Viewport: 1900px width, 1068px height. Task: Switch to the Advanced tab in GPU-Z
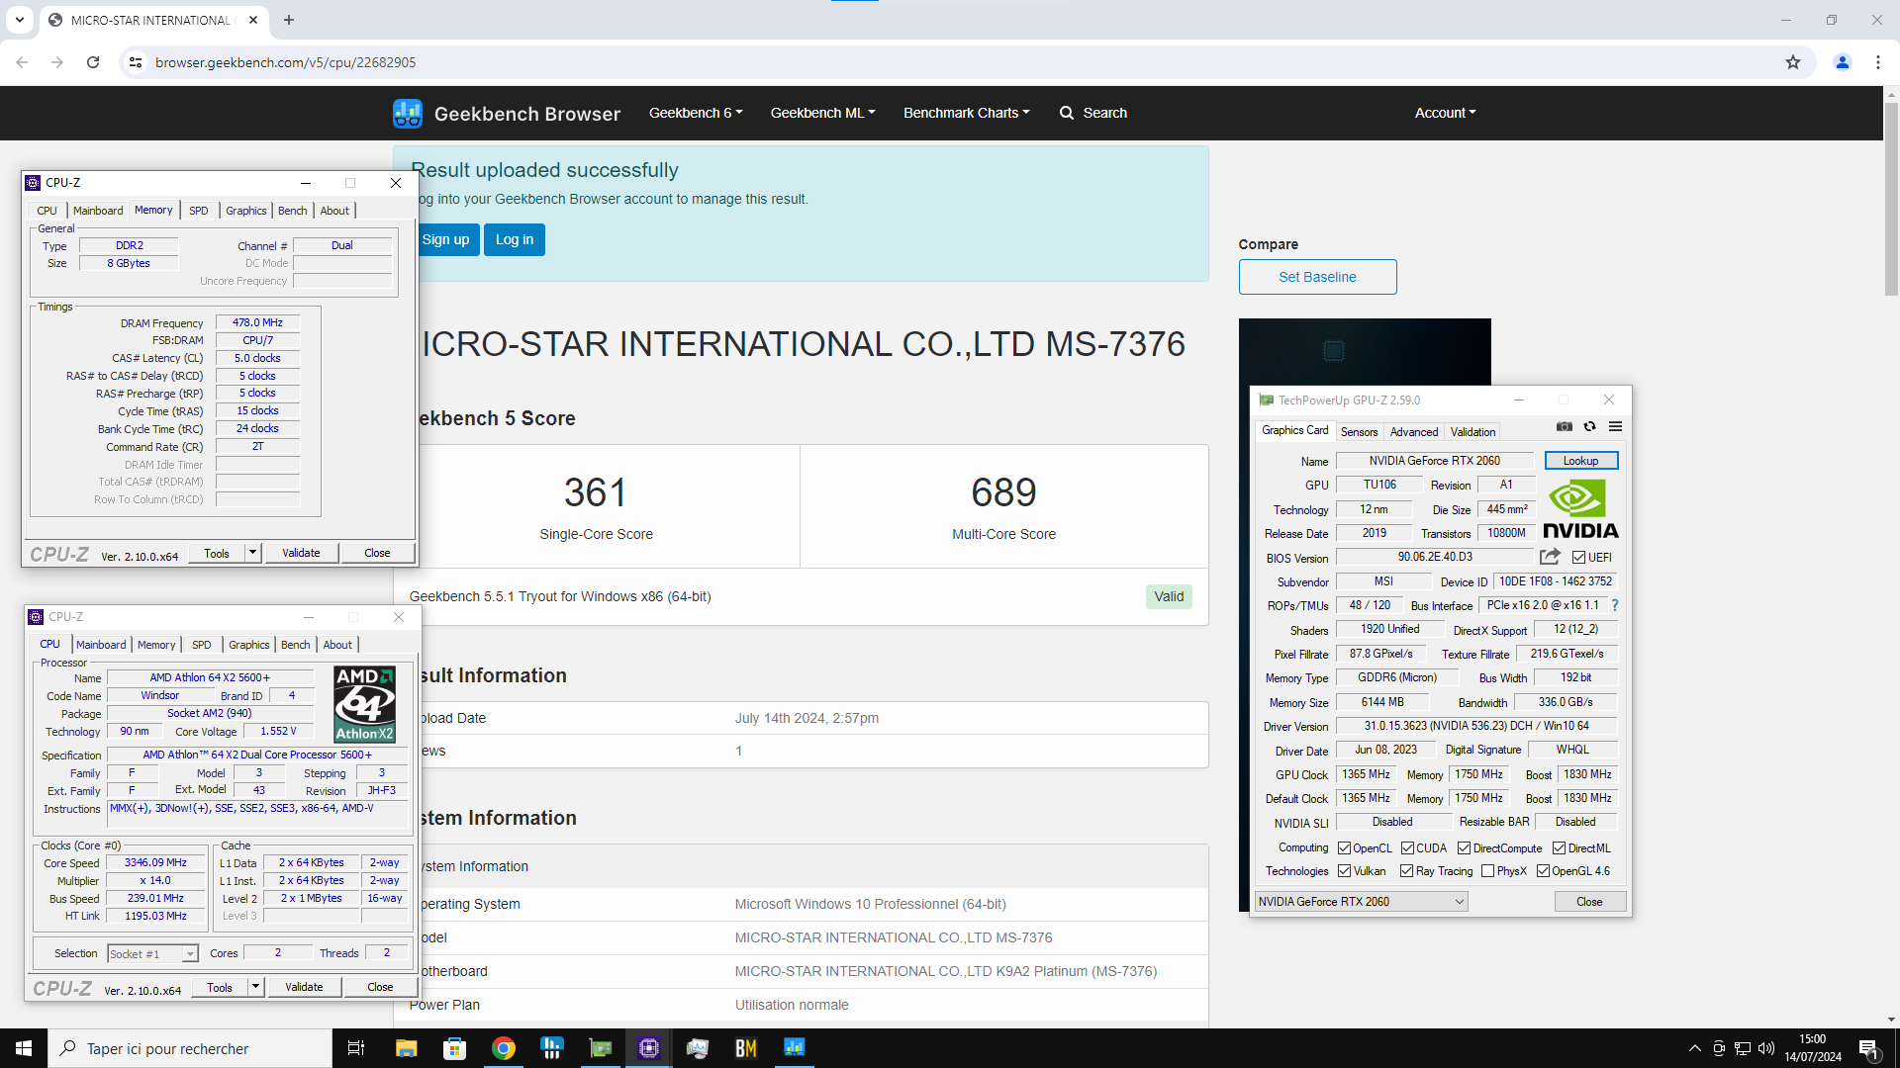pos(1414,432)
